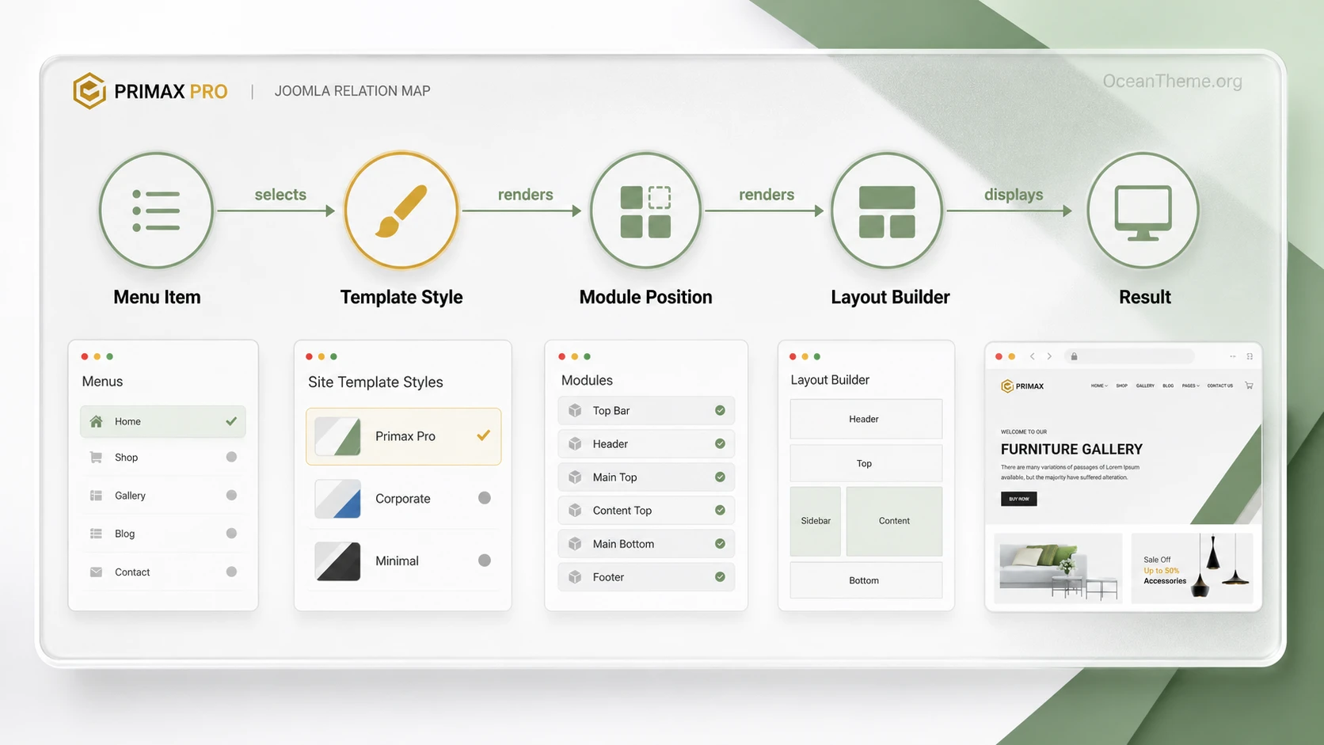Click the cube icon beside Header module
Viewport: 1324px width, 745px height.
coord(576,443)
